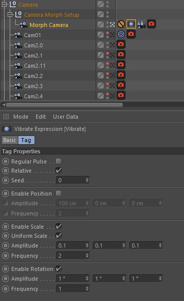
Task: Enable the Enable Position checkbox
Action: tap(58, 194)
